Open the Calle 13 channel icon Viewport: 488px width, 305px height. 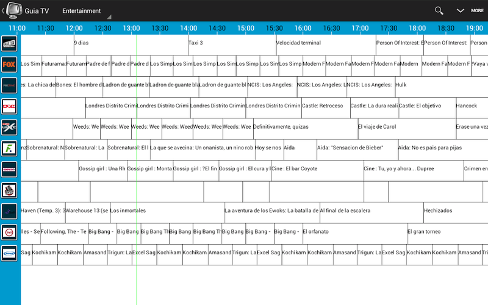tap(9, 43)
